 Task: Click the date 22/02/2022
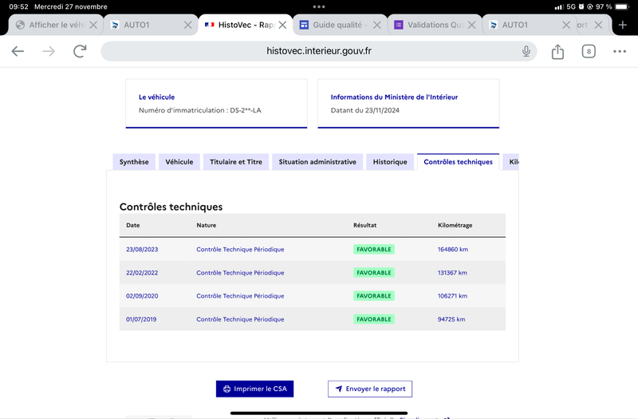[x=142, y=273]
